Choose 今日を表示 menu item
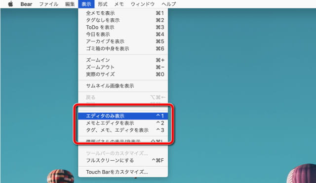The width and height of the screenshot is (316, 183). point(123,35)
